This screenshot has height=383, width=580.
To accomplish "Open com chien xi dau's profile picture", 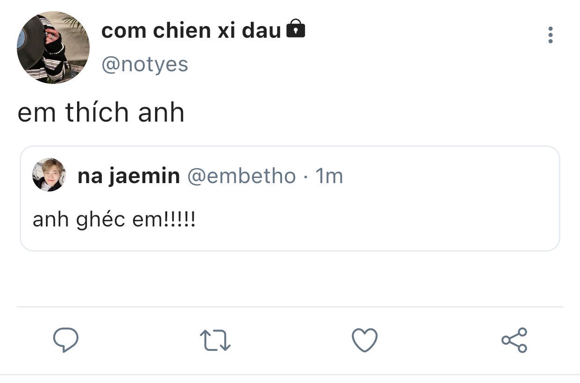I will tap(53, 48).
